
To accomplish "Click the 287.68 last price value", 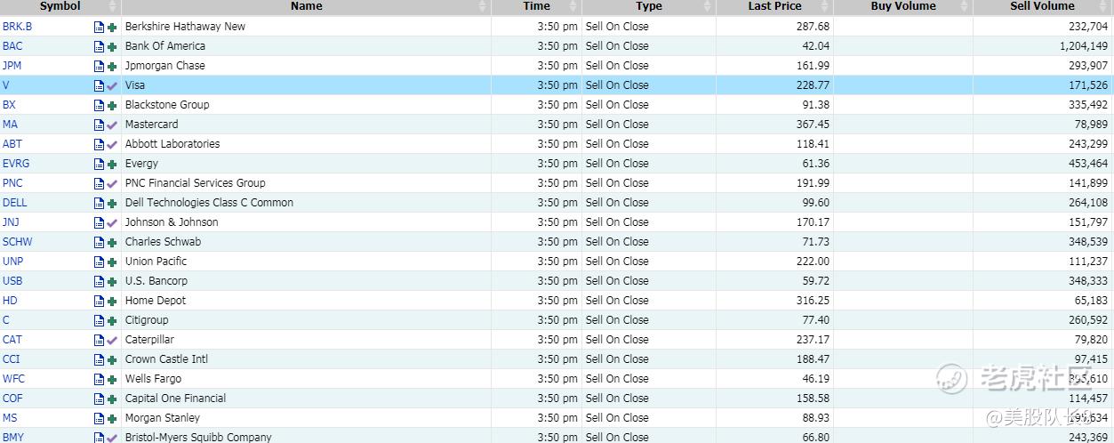I will point(813,27).
